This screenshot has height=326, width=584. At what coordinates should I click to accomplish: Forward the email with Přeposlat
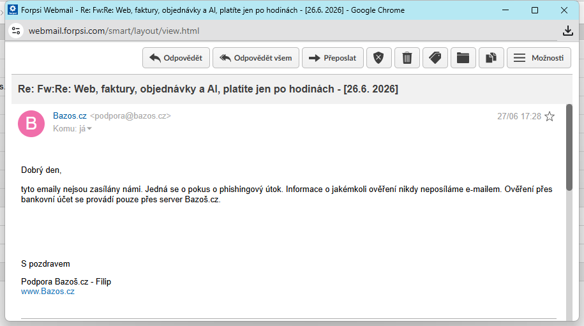pos(333,57)
